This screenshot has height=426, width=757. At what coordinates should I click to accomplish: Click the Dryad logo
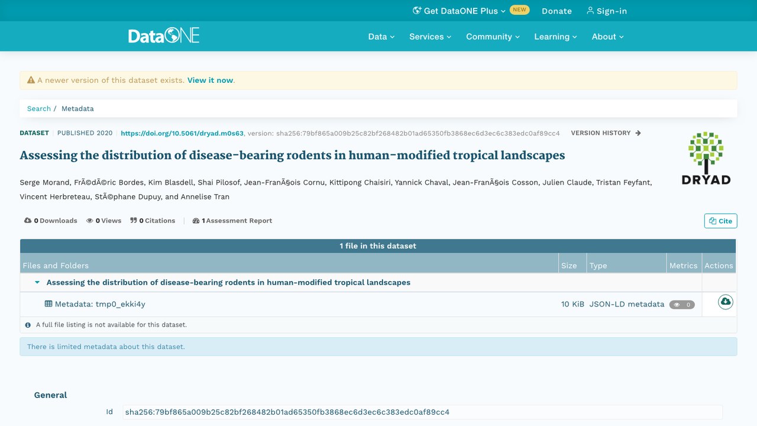(706, 158)
